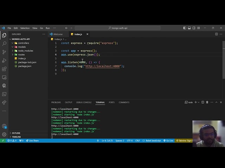The width and height of the screenshot is (225, 168).
Task: Open the File menu
Action: (9, 28)
